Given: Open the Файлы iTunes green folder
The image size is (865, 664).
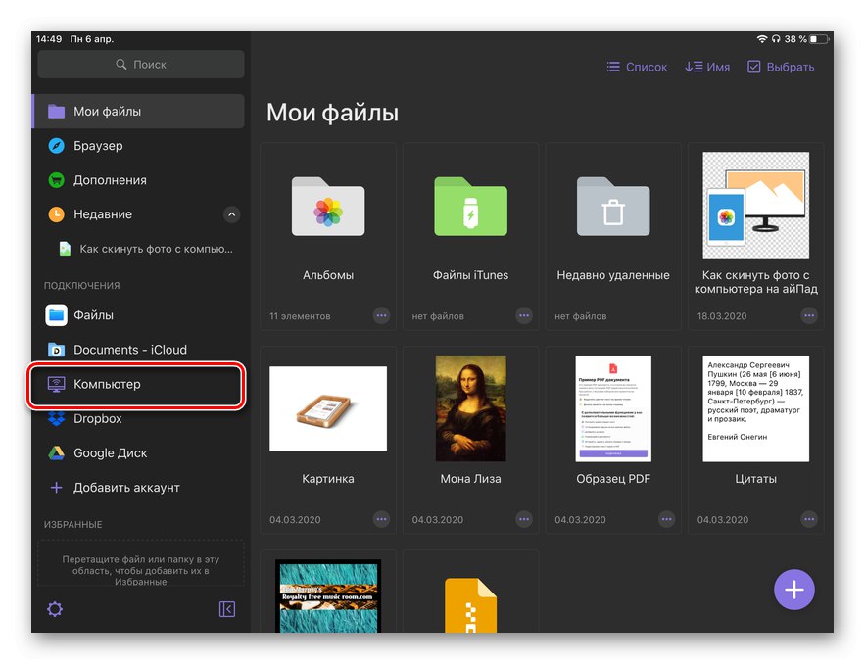Looking at the screenshot, I should tap(470, 207).
